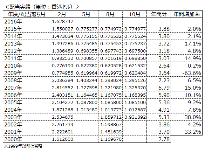The height and width of the screenshot is (153, 205).
Task: Click the growth rate 33.2%
Action: [193, 132]
